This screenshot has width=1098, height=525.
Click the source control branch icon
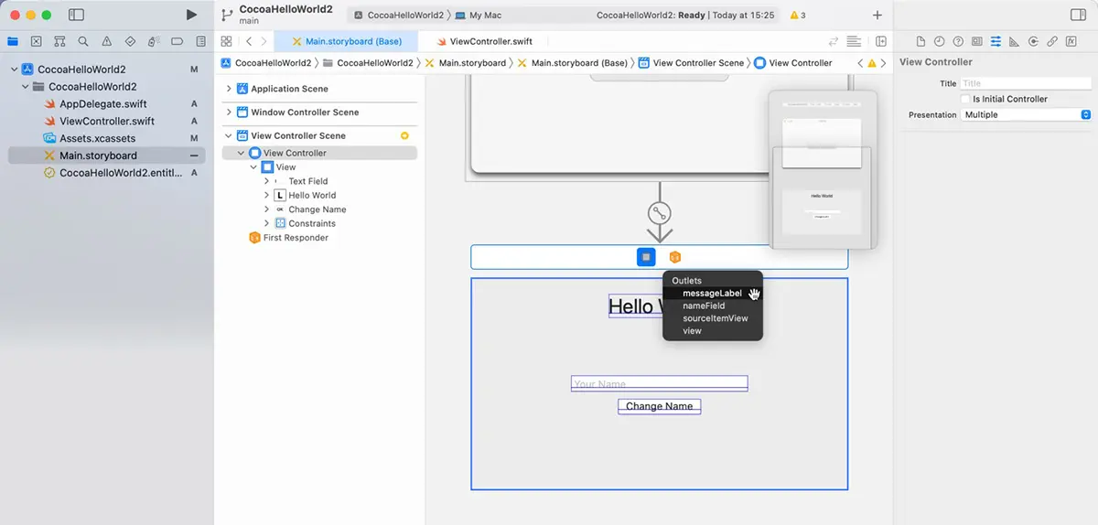click(227, 16)
